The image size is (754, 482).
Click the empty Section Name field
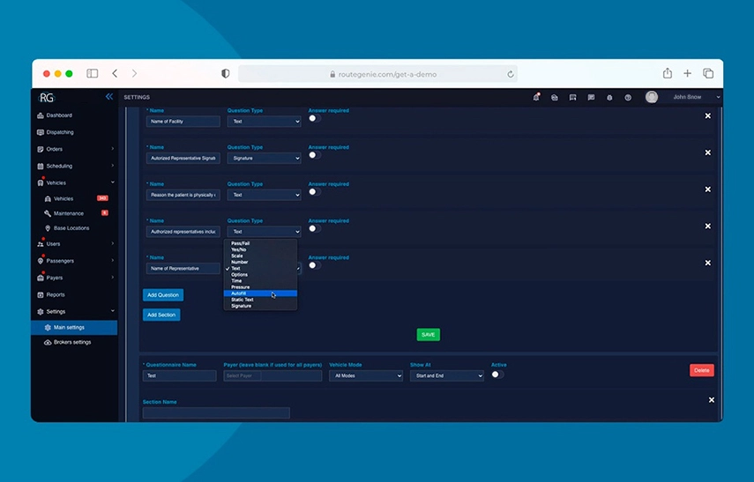click(x=216, y=412)
